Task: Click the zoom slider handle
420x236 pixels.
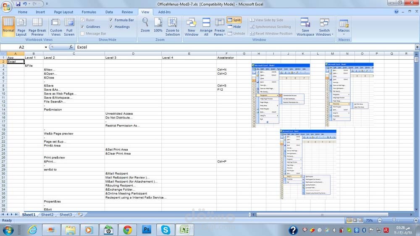Action: (x=394, y=220)
